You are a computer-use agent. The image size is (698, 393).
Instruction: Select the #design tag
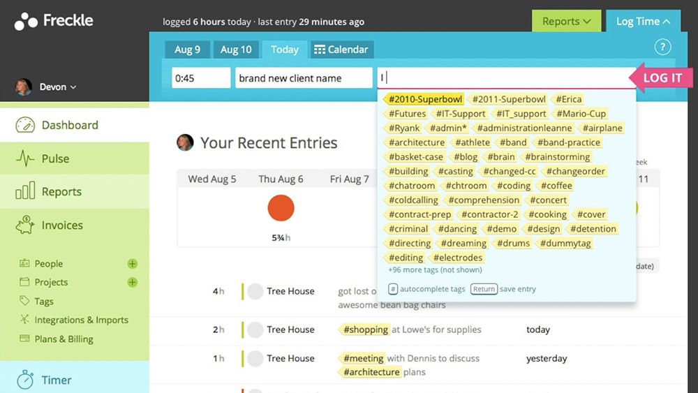point(543,229)
